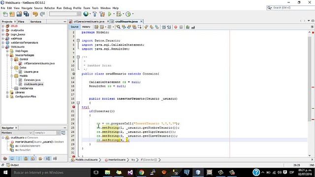Open the Run Project dropdown arrow
The height and width of the screenshot is (177, 315).
tap(114, 14)
